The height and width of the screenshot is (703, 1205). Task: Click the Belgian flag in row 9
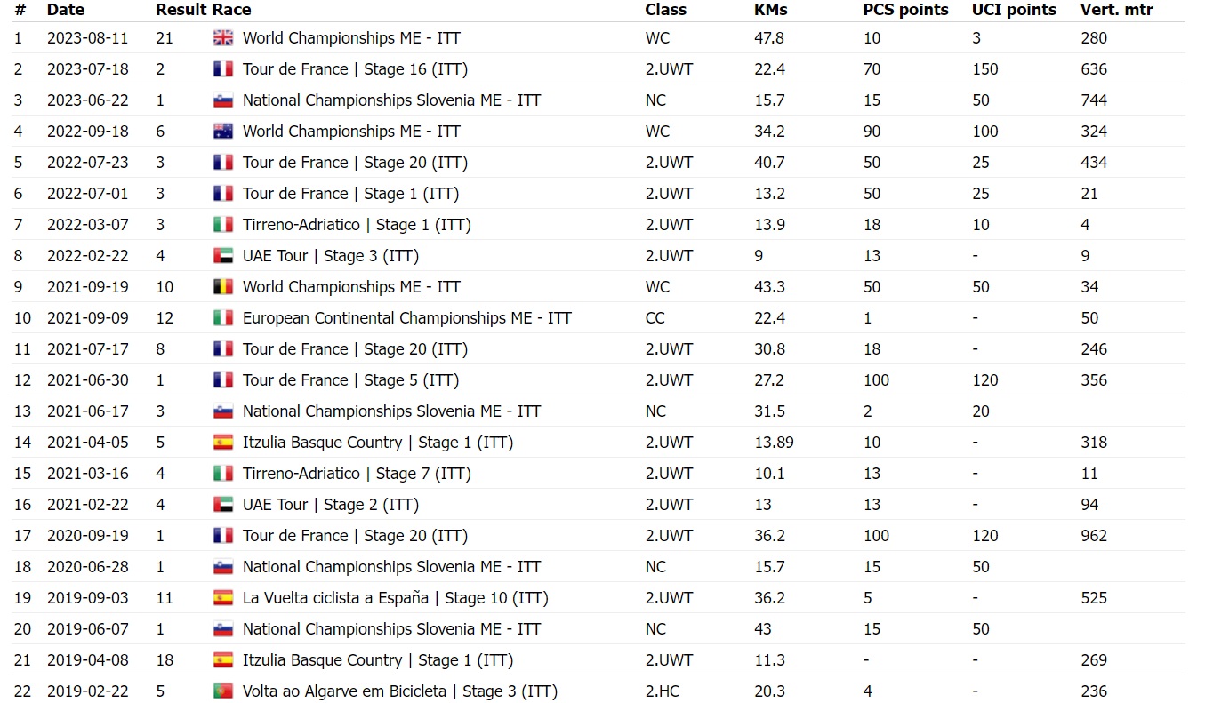click(223, 287)
